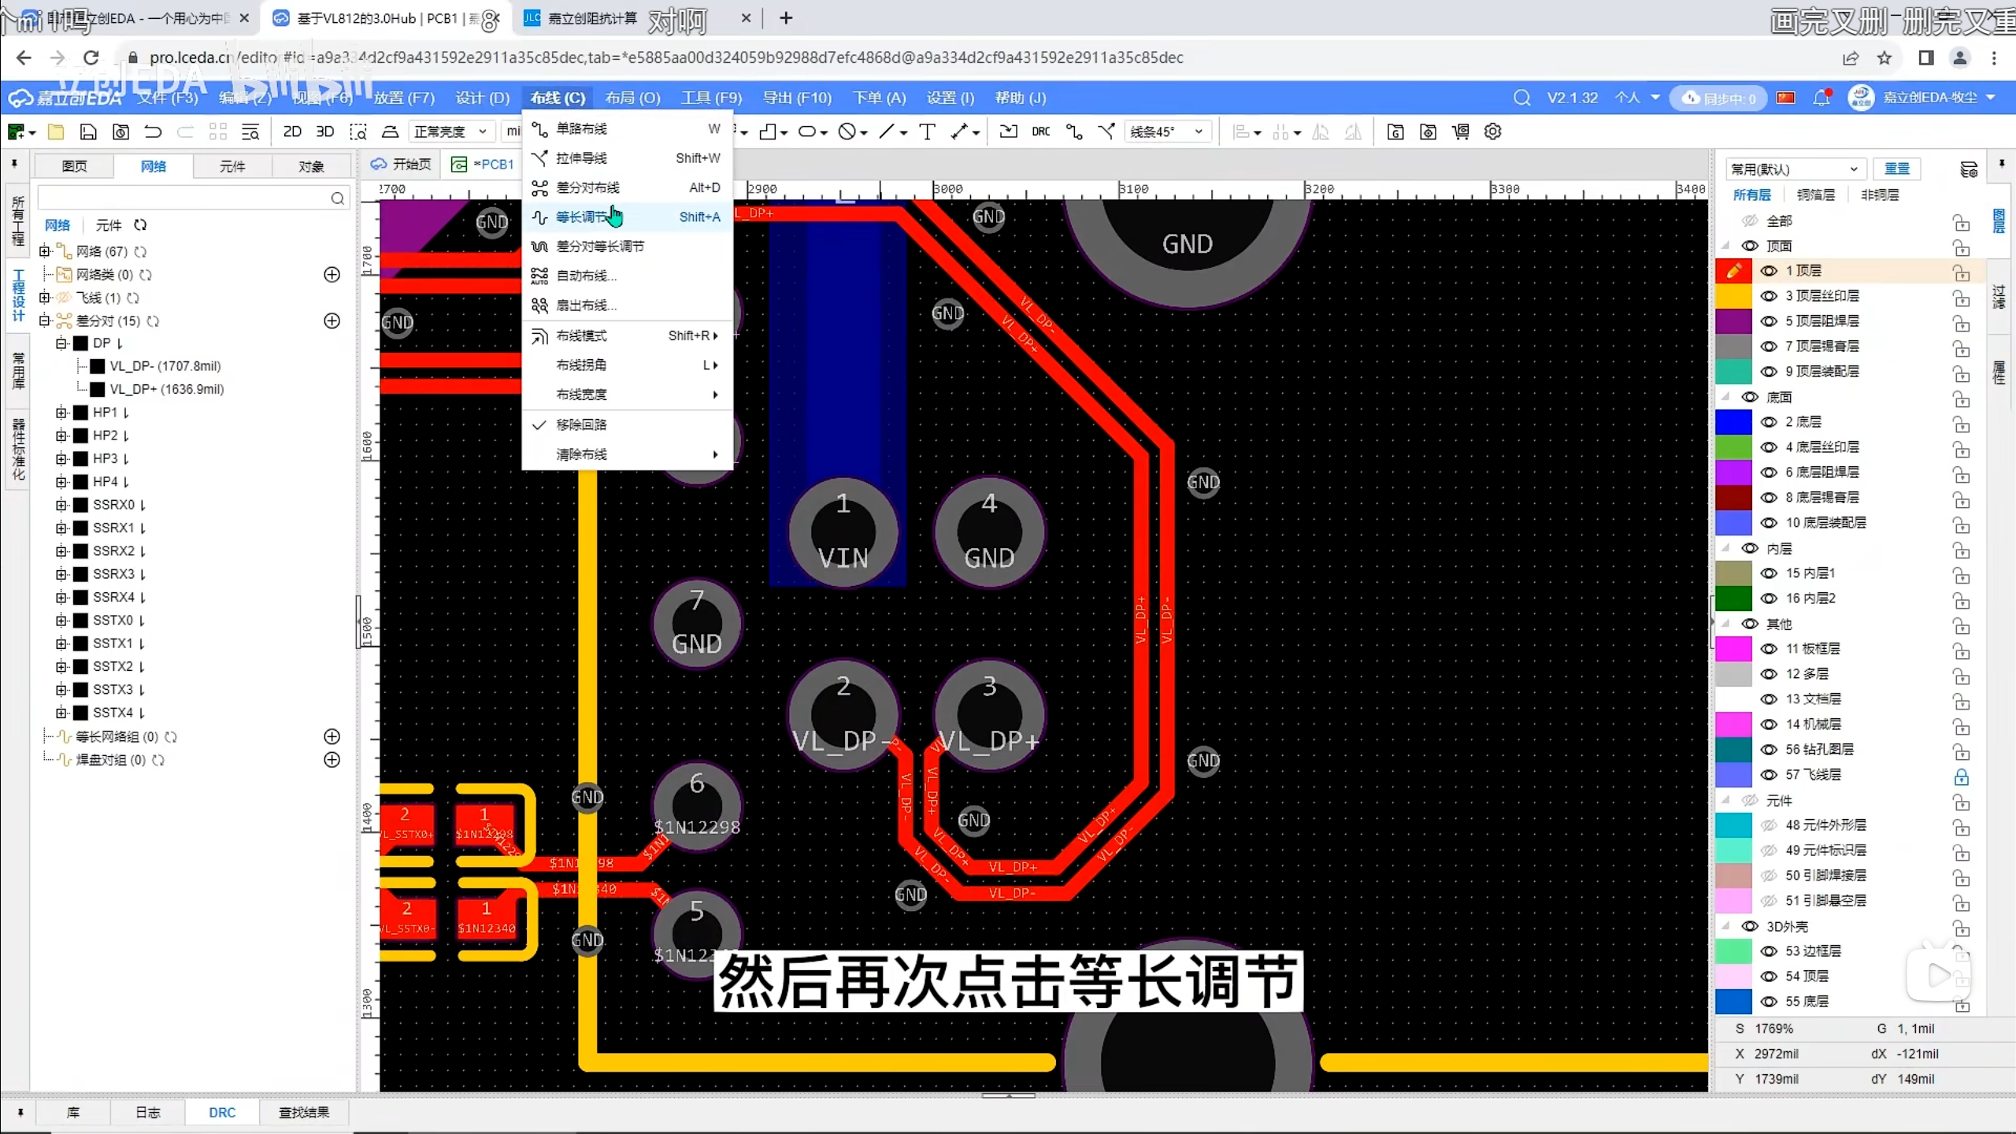Expand the HP1 differential pair node
The width and height of the screenshot is (2016, 1134).
point(61,412)
